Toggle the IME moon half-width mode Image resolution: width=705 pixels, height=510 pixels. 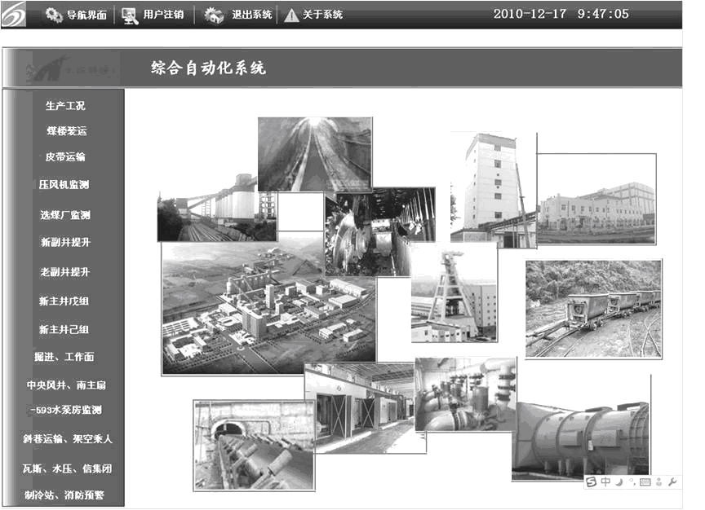tap(619, 482)
